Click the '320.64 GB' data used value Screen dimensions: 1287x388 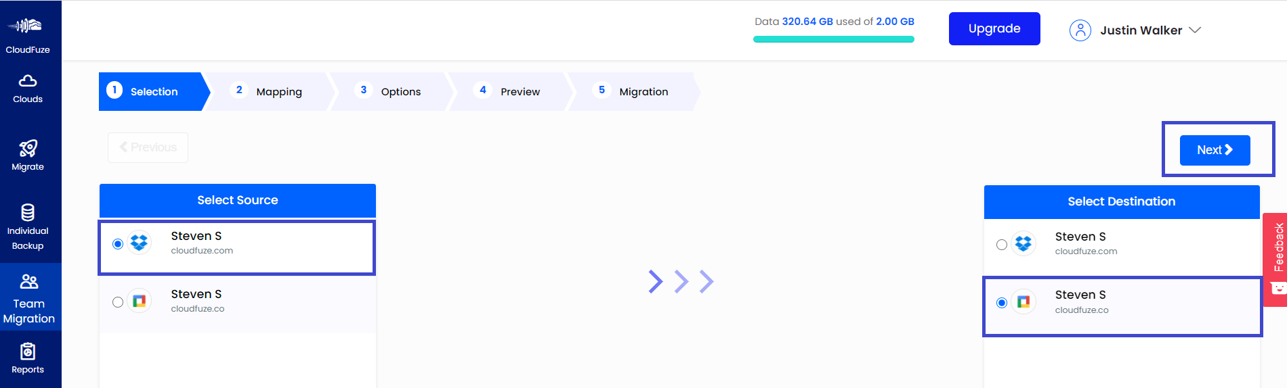[x=807, y=22]
